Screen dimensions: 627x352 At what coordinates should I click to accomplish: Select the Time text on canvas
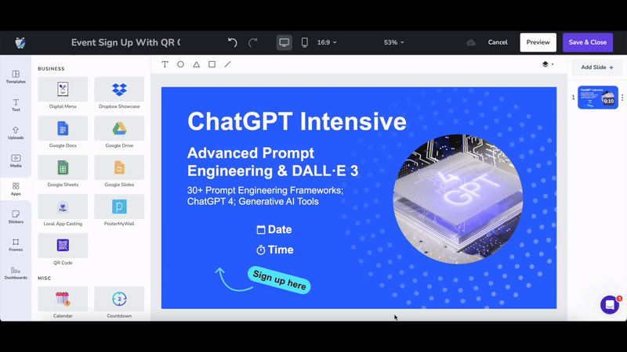click(x=281, y=250)
